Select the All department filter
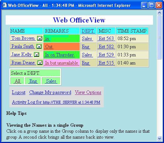Screen dimensions: 164x143 pos(17,81)
